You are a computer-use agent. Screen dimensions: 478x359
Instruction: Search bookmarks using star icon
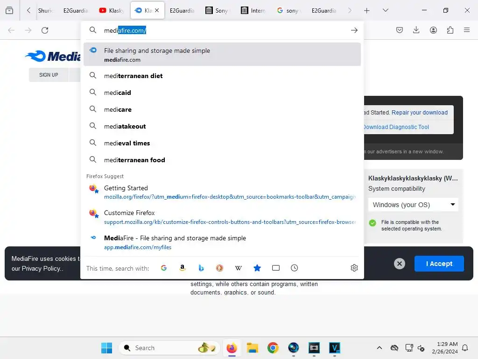[257, 268]
